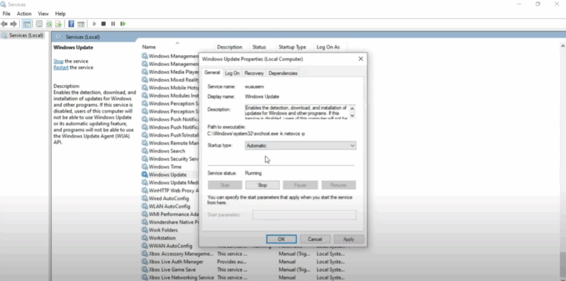The width and height of the screenshot is (566, 281).
Task: Select the Xbox Accessory Management service row
Action: point(243,253)
